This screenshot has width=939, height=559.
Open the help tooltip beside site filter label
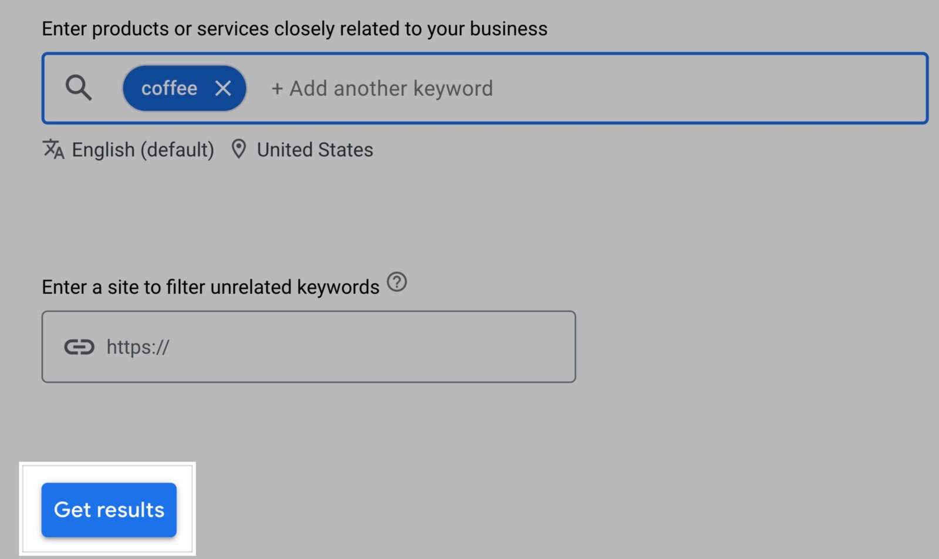click(x=397, y=282)
